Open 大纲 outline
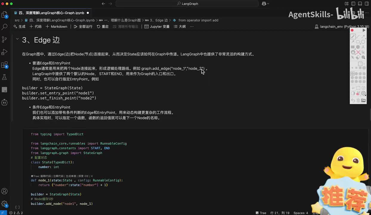This screenshot has height=215, width=371. [x=180, y=27]
